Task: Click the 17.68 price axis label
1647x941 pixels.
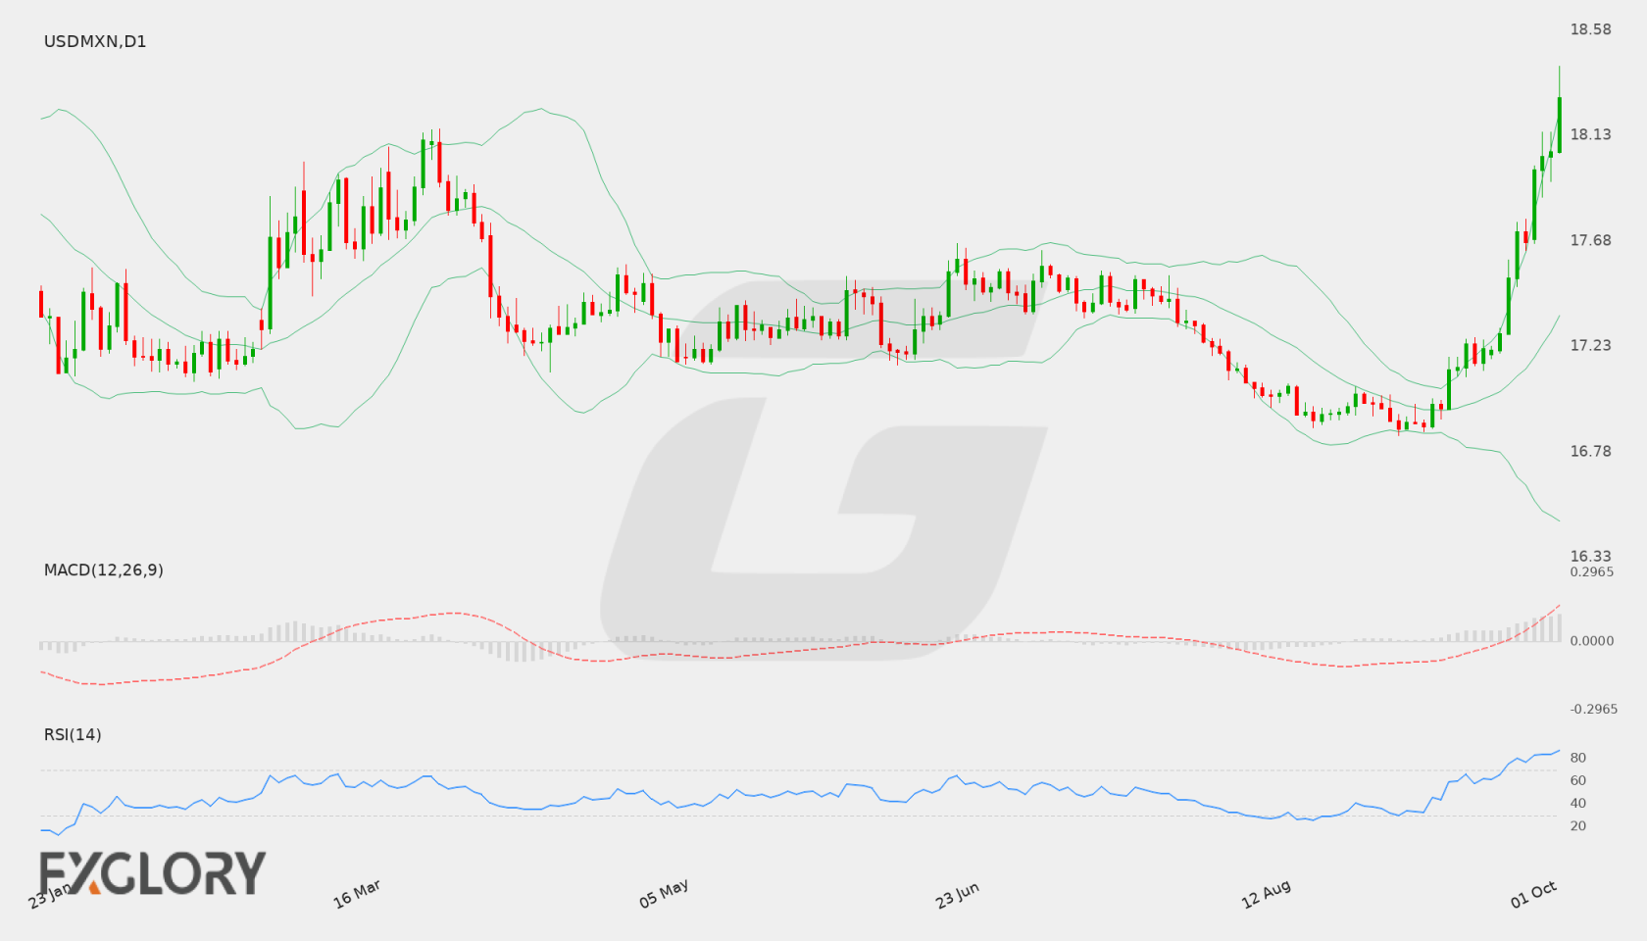Action: pyautogui.click(x=1590, y=240)
